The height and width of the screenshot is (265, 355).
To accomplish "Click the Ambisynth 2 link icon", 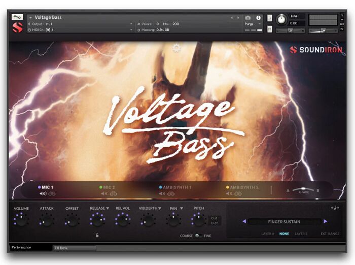I will click(238, 193).
